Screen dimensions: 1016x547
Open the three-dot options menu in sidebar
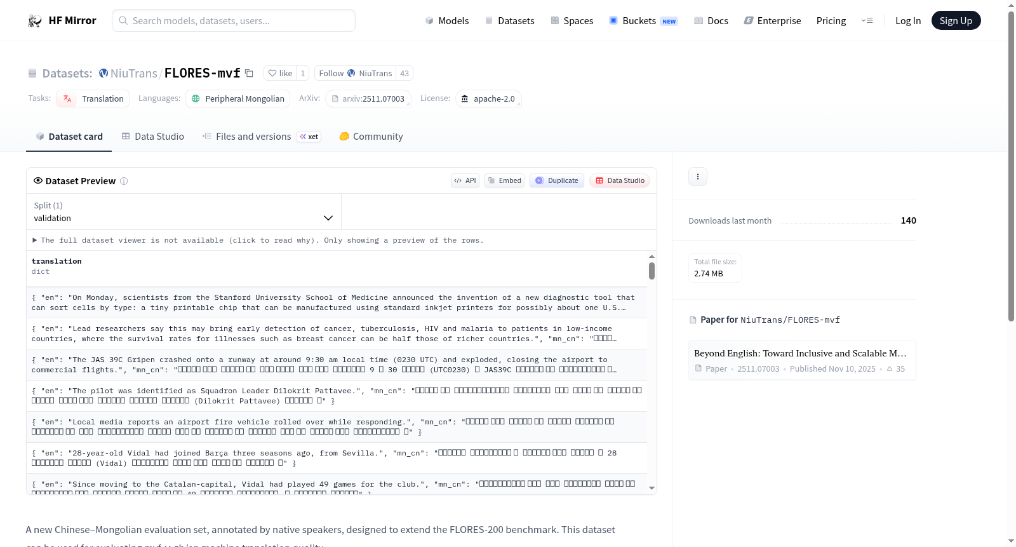pos(698,177)
